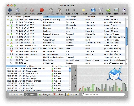Click the toolbar toggle pill at top right
134x106 pixels.
pyautogui.click(x=125, y=6)
